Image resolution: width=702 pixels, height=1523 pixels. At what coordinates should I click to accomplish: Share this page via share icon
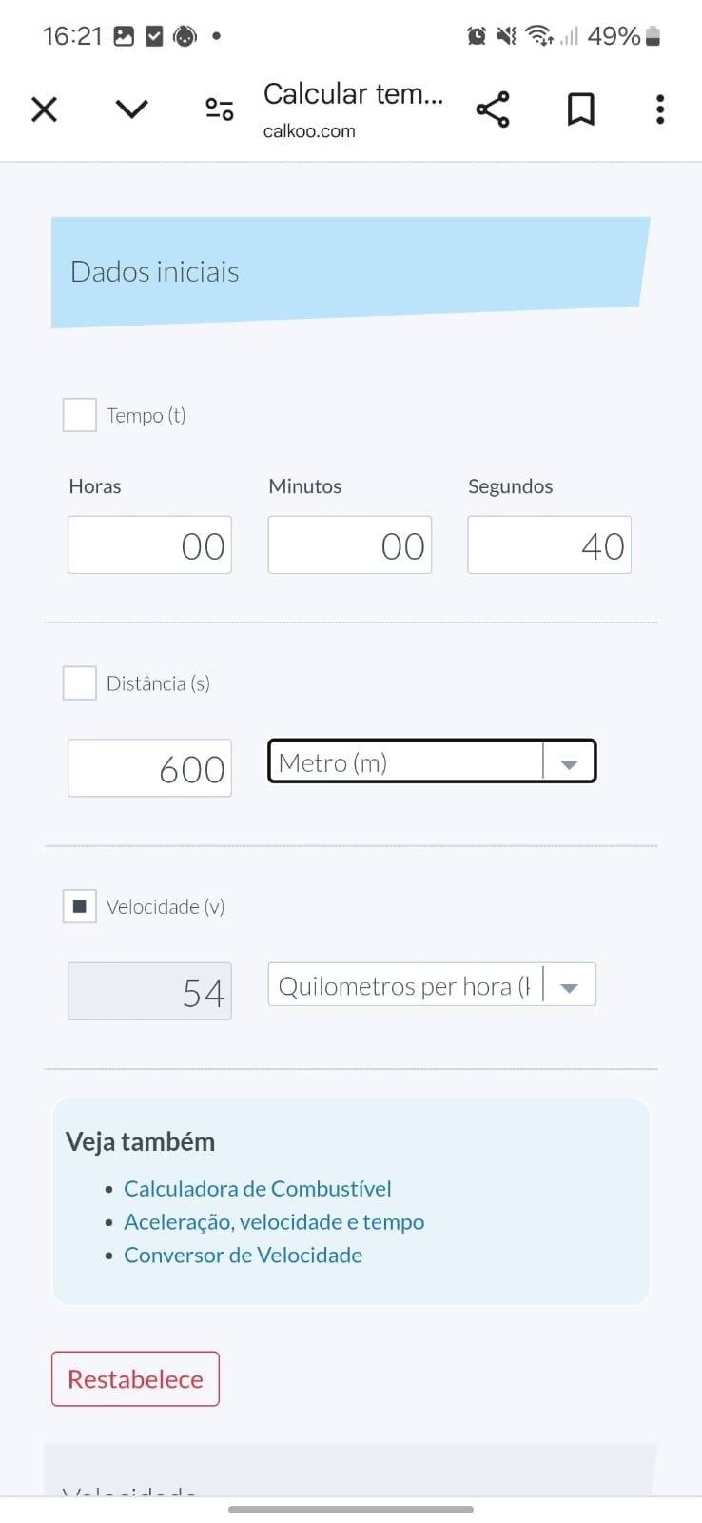pyautogui.click(x=493, y=109)
